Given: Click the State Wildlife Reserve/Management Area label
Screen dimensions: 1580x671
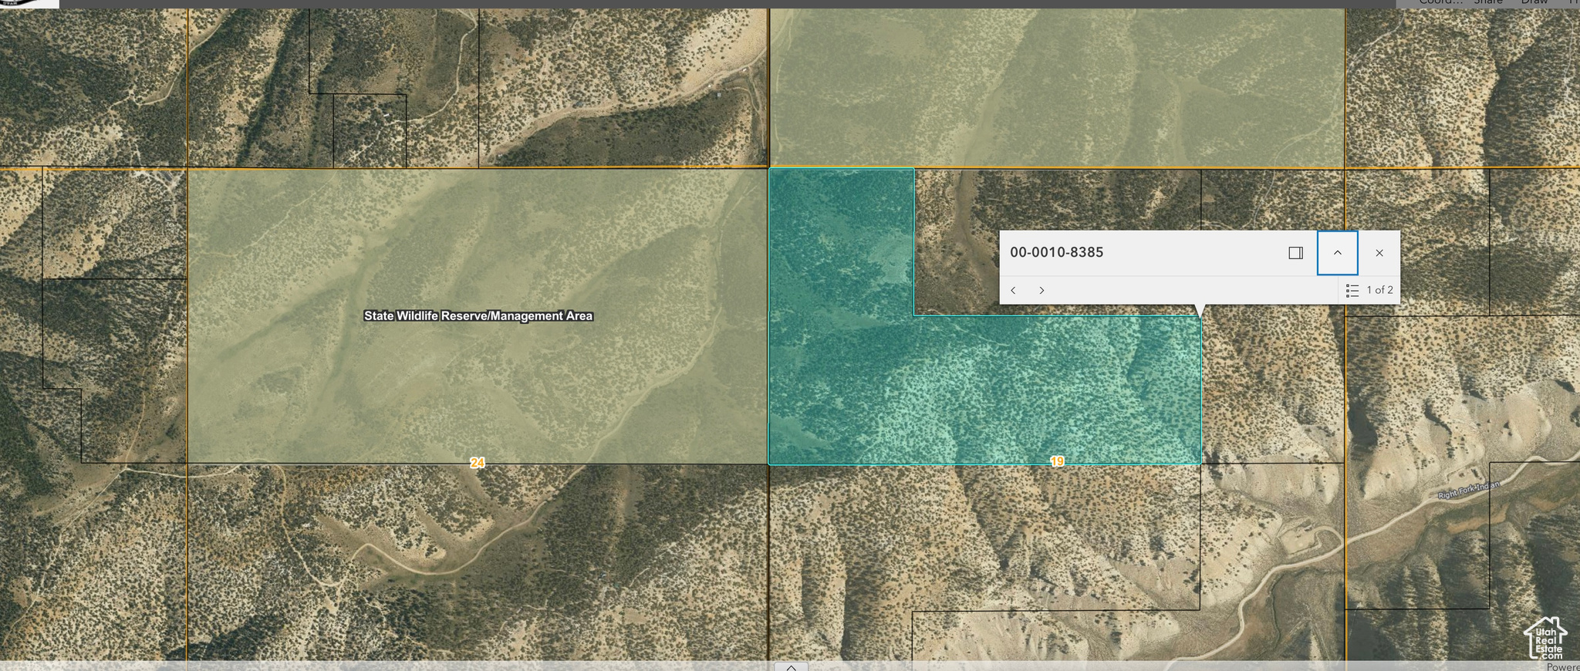Looking at the screenshot, I should (478, 316).
